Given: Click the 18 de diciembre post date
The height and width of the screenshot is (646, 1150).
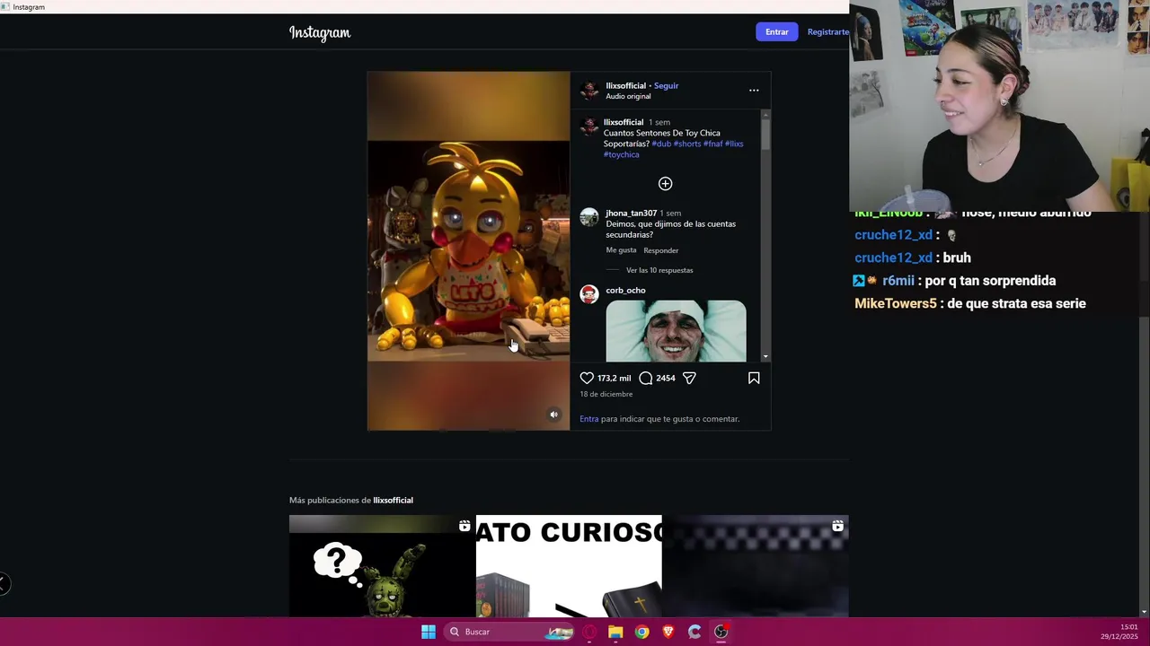Looking at the screenshot, I should (606, 394).
